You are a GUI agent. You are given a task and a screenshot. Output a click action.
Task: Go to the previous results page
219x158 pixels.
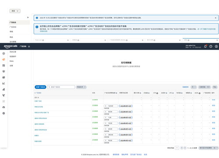182,148
